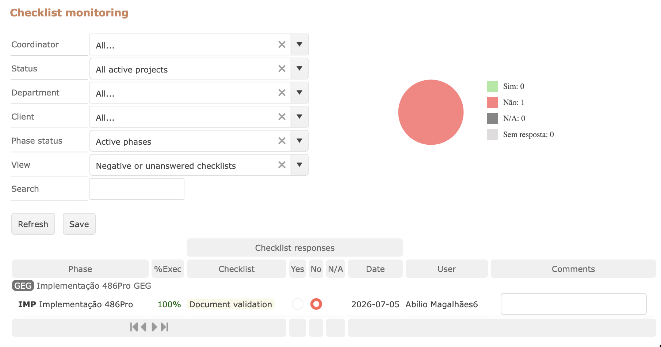Click the 'IMP Implementação 486Pro' phase name
661x347 pixels.
pyautogui.click(x=76, y=304)
